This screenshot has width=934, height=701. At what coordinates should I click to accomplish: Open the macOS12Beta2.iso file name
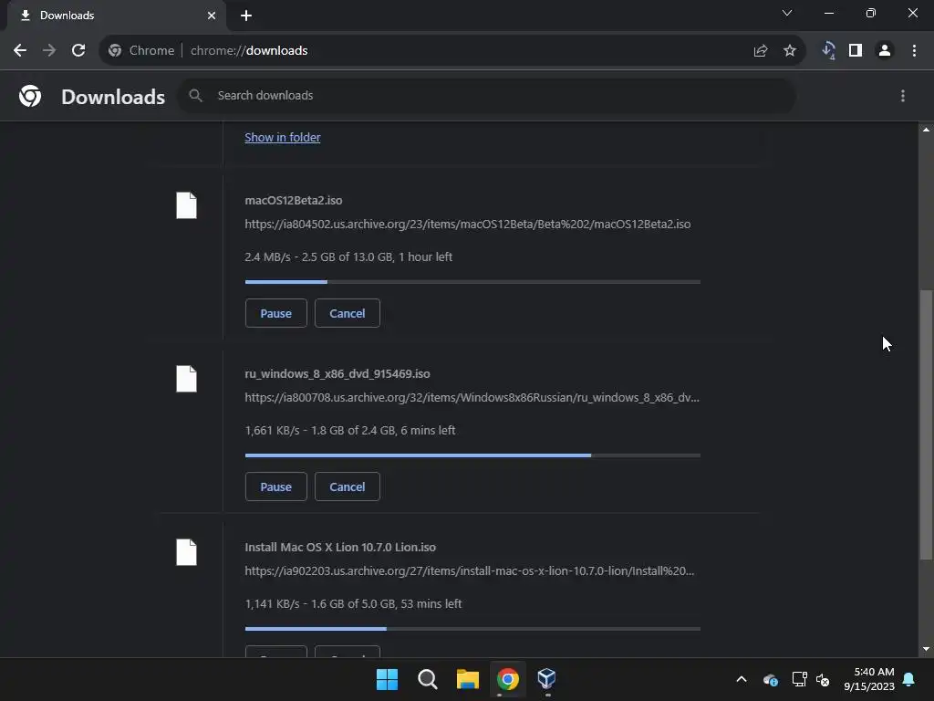tap(294, 200)
